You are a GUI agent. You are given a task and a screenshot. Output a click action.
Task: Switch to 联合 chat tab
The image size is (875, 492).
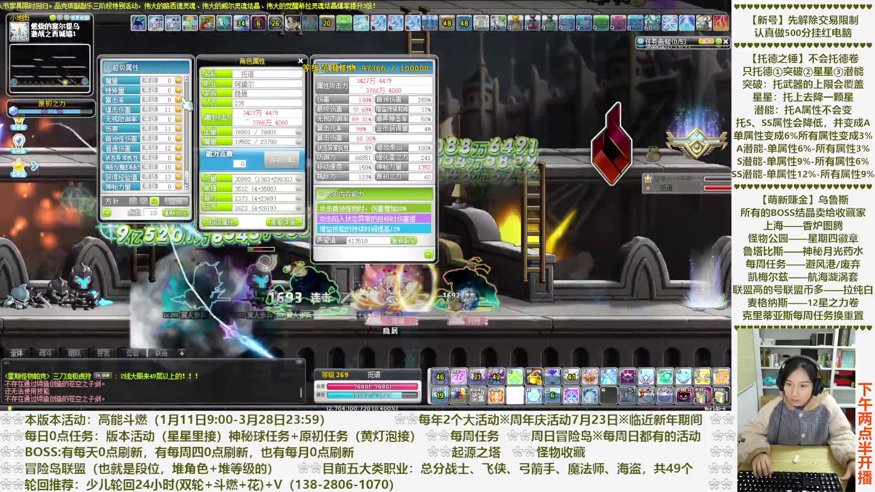[161, 353]
